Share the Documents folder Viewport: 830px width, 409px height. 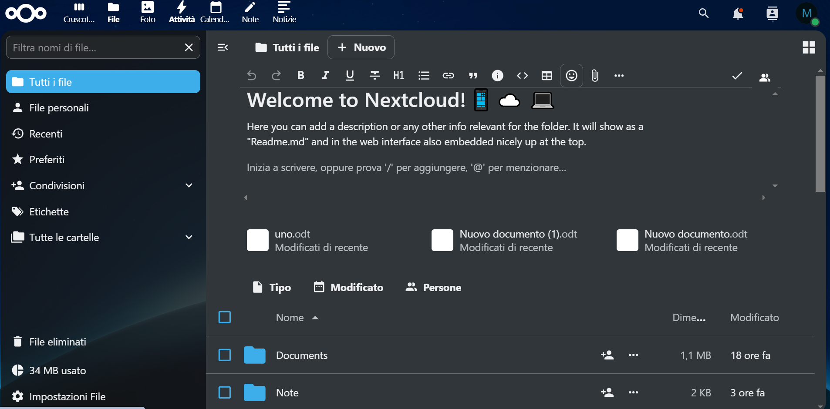pos(607,355)
